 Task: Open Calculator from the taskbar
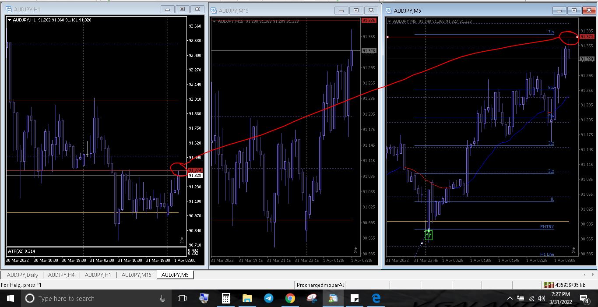pyautogui.click(x=226, y=298)
